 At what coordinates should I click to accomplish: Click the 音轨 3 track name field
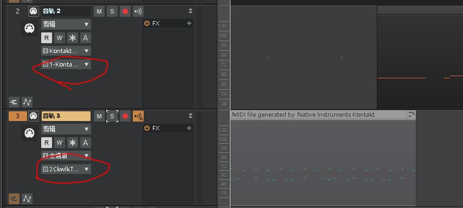(x=66, y=116)
